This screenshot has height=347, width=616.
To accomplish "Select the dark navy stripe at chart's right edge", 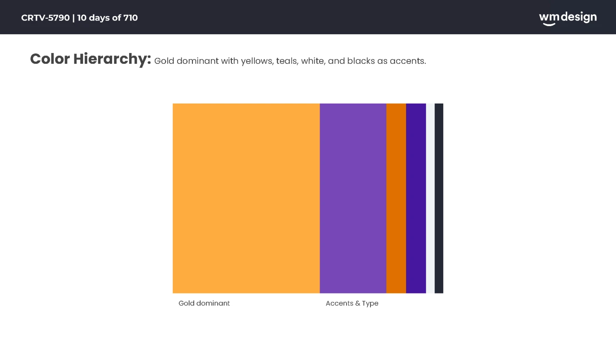I will pos(439,198).
